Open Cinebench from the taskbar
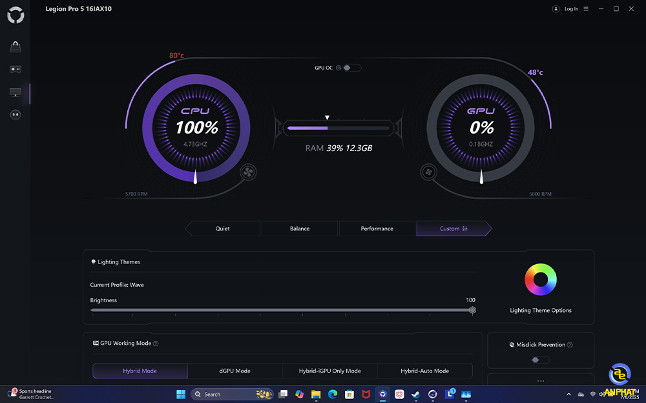 click(432, 395)
